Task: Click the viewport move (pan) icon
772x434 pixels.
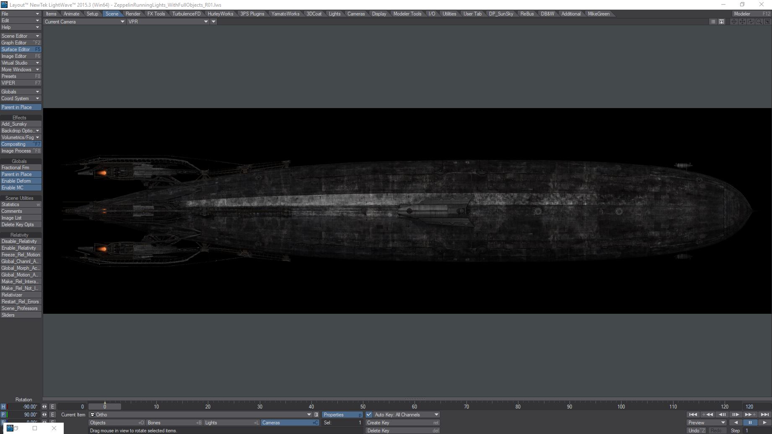Action: [x=742, y=22]
